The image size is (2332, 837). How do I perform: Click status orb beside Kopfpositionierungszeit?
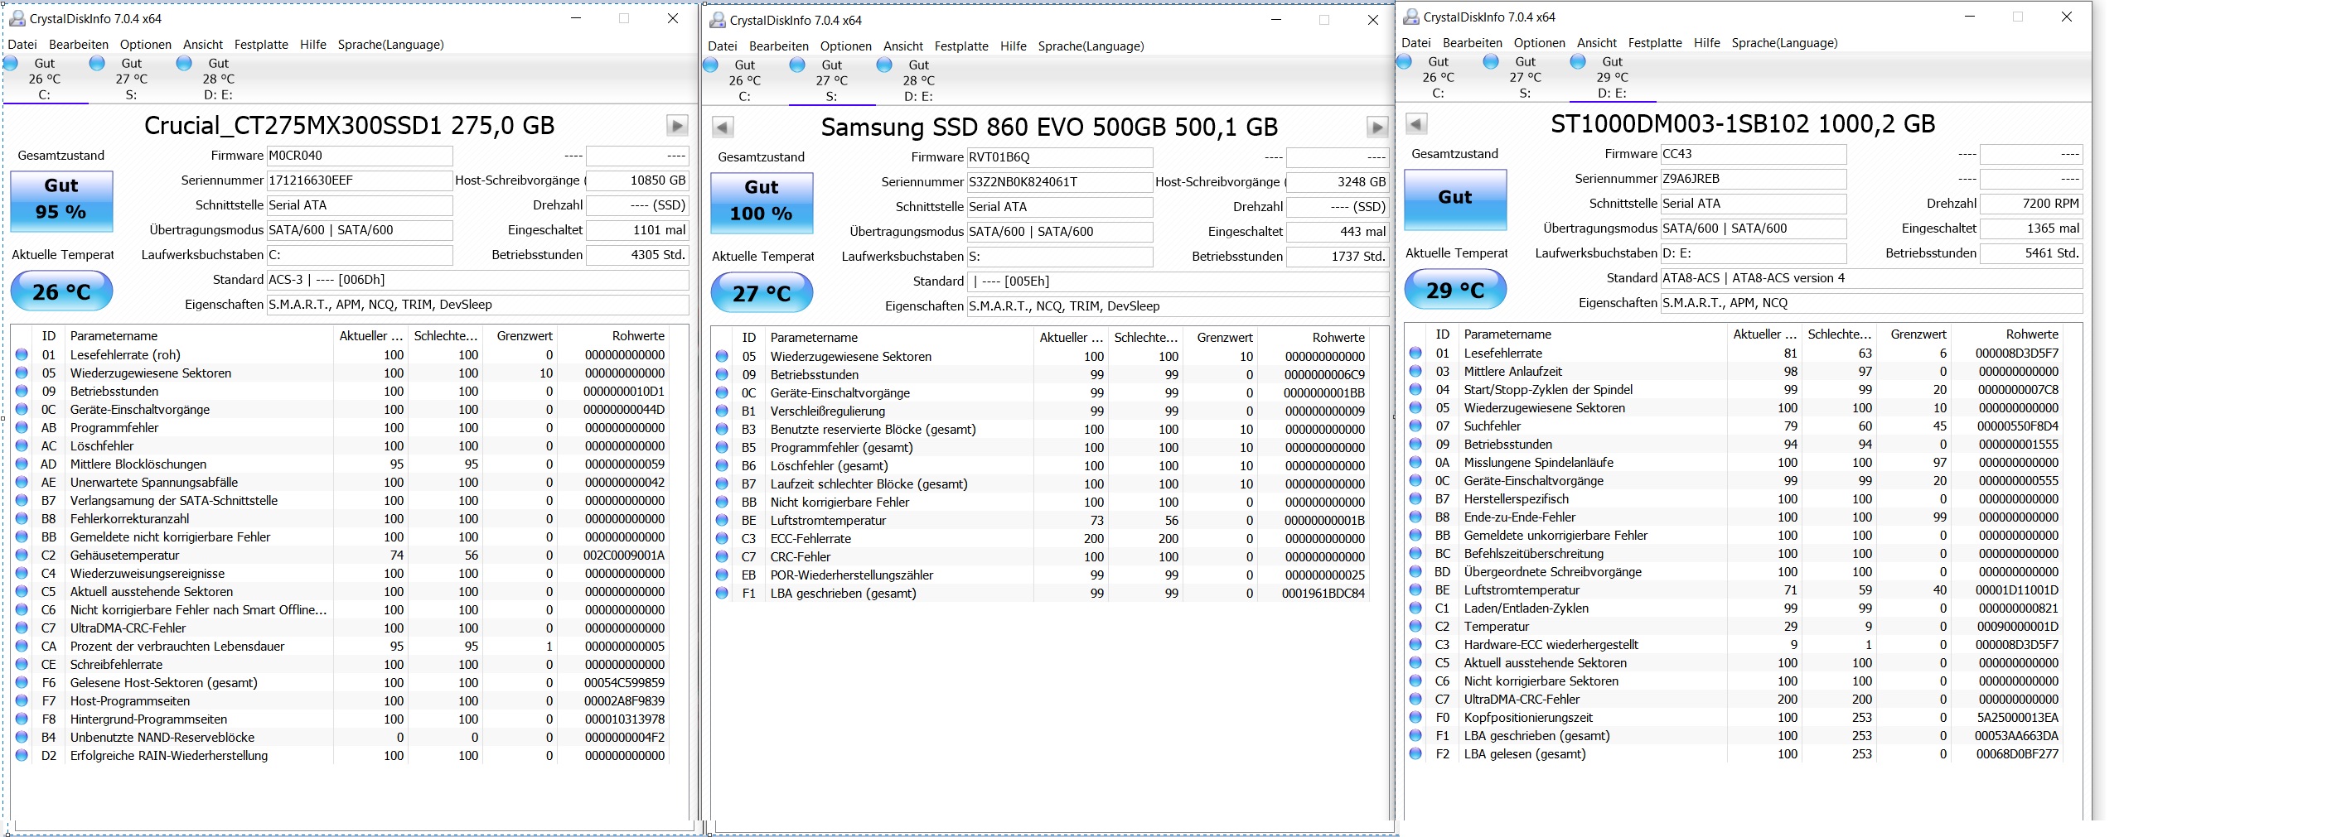[x=1415, y=718]
